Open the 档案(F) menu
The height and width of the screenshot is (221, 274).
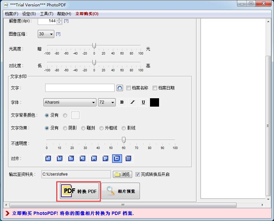(x=11, y=14)
